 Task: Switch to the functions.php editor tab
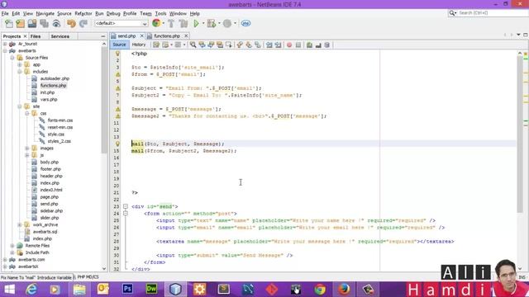pyautogui.click(x=167, y=35)
